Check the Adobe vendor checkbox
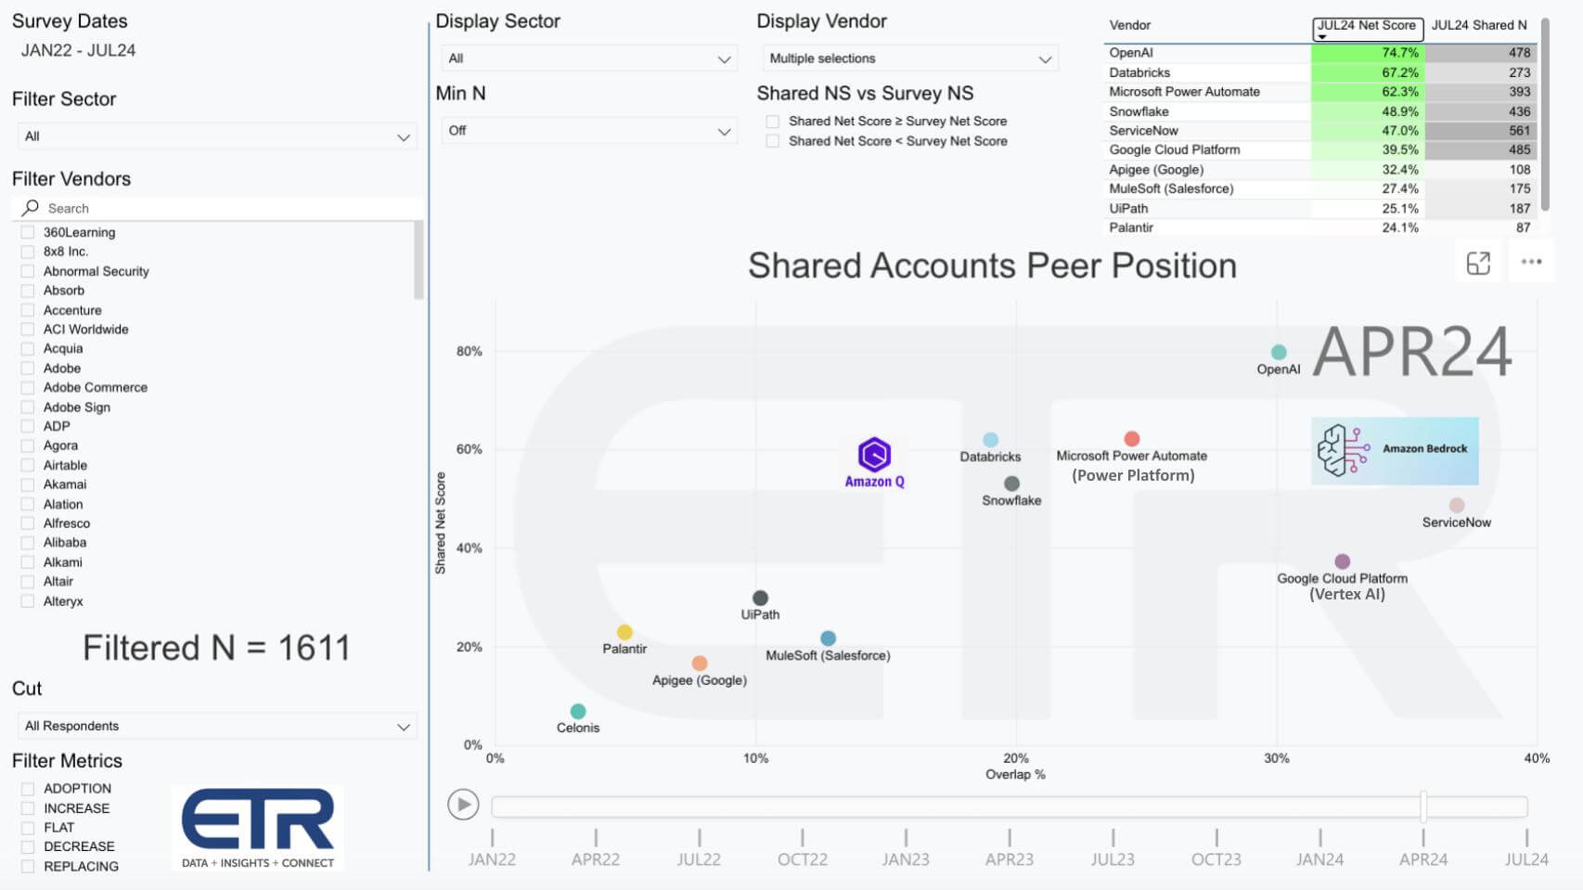This screenshot has height=890, width=1583. [28, 368]
